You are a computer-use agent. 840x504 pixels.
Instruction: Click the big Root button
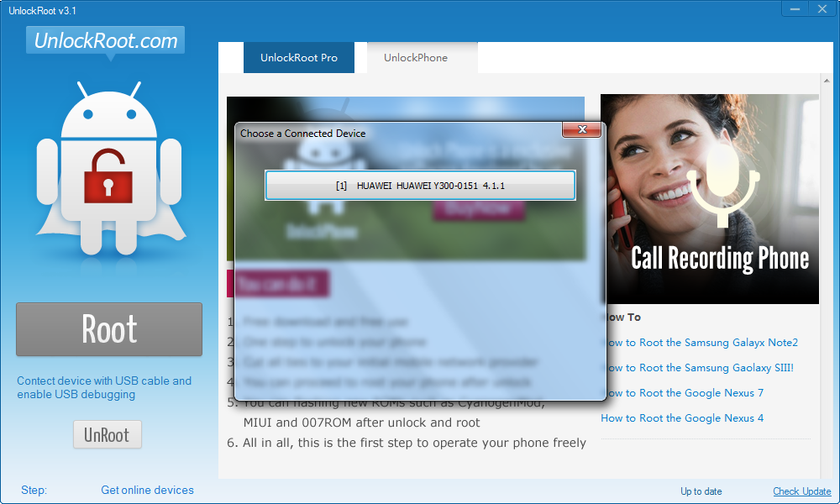click(x=109, y=328)
